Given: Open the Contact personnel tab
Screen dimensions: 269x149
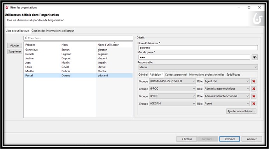Looking at the screenshot, I should 176,74.
